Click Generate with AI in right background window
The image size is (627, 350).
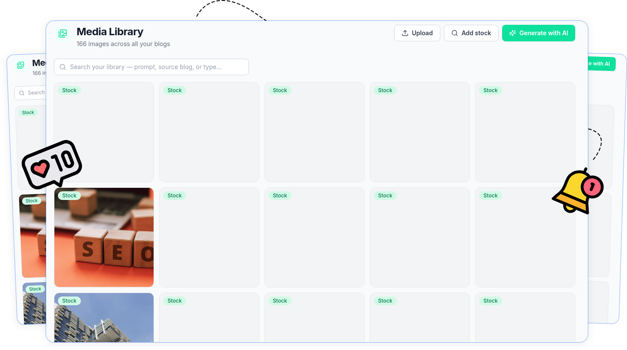tap(602, 64)
